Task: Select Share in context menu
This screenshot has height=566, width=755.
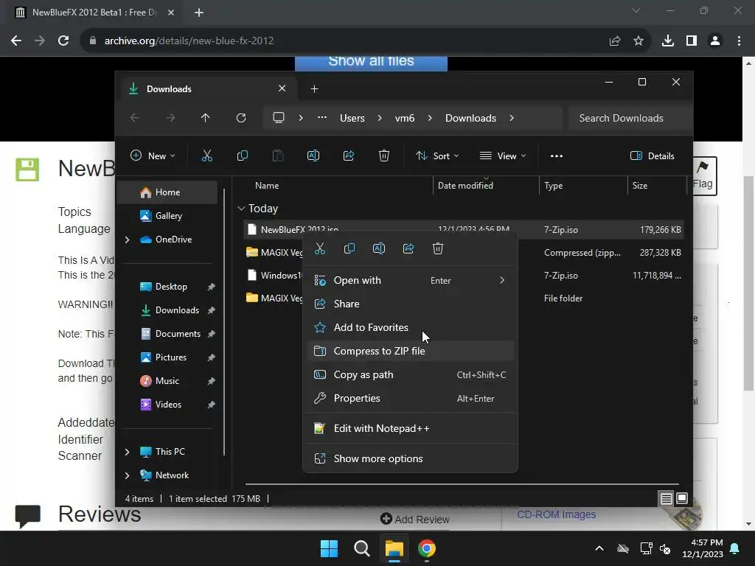Action: (410, 304)
